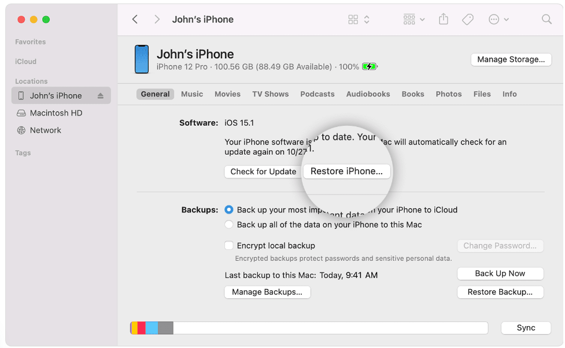Click the gray storage bar segment
Screen dimensions: 565x348
[x=165, y=328]
